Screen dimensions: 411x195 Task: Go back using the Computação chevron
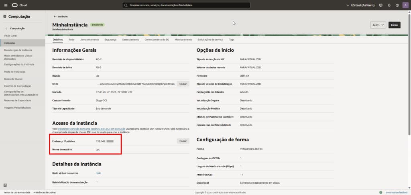pyautogui.click(x=6, y=28)
